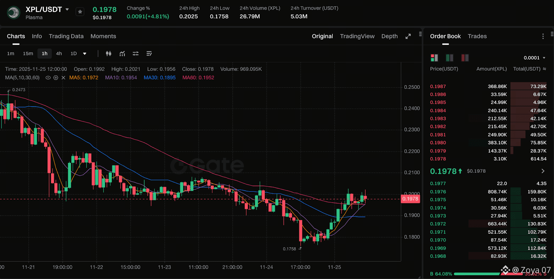Click bid price 0.1976 row
This screenshot has width=554, height=279.
[488, 192]
